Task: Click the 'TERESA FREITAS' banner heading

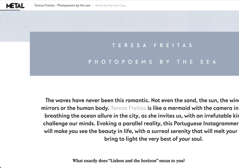Action: point(152,45)
